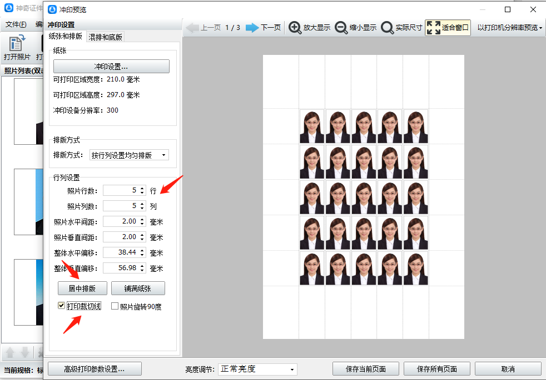Toggle the print crop lines (打印裁切线) checkbox
The width and height of the screenshot is (546, 380).
(x=62, y=306)
